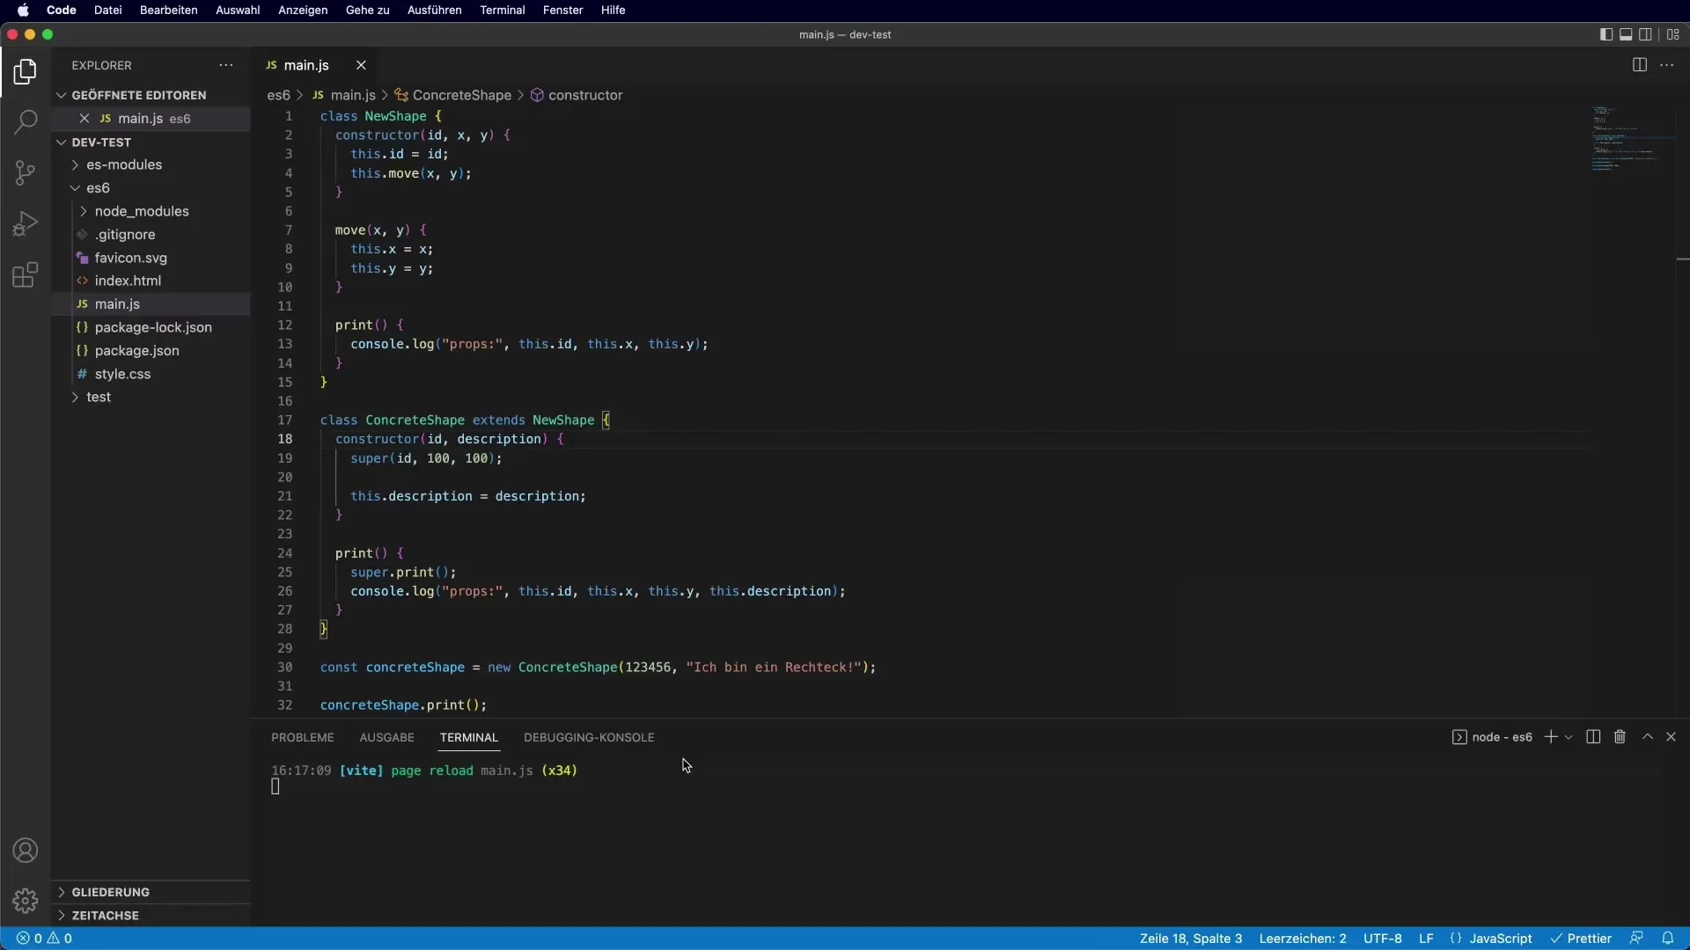Click constructor in breadcrumb
The image size is (1690, 950).
[577, 95]
